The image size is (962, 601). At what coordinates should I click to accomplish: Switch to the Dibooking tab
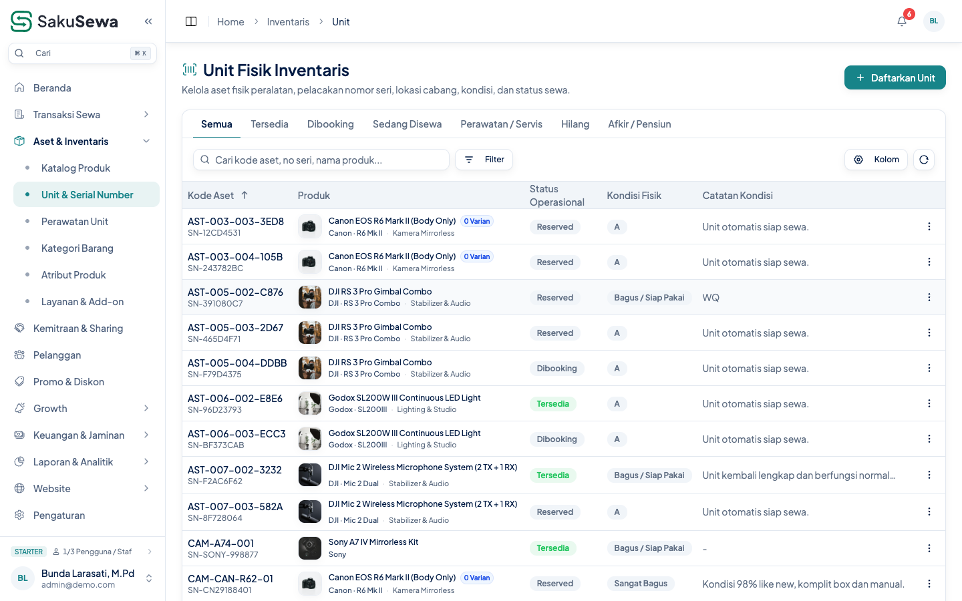[331, 124]
